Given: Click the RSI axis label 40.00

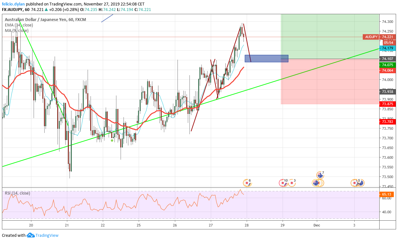Looking at the screenshot, I should tap(387, 212).
